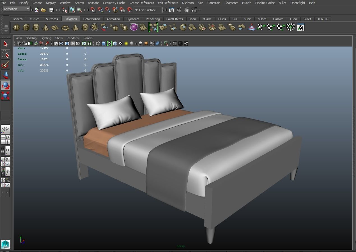Image resolution: width=356 pixels, height=252 pixels.
Task: Select the Lasso tool in toolbox
Action: (5, 54)
